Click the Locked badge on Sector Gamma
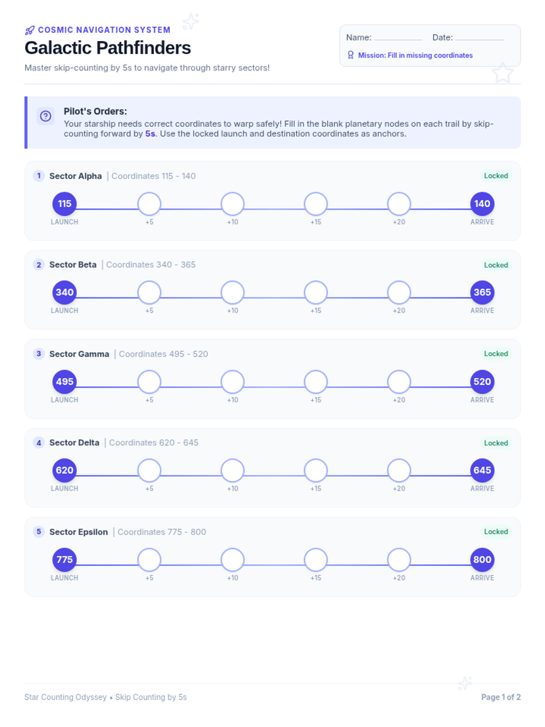This screenshot has height=727, width=545. [496, 354]
